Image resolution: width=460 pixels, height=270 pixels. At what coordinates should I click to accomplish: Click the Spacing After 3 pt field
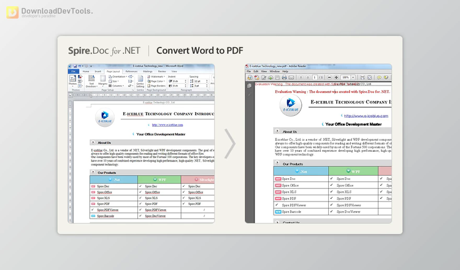click(201, 86)
